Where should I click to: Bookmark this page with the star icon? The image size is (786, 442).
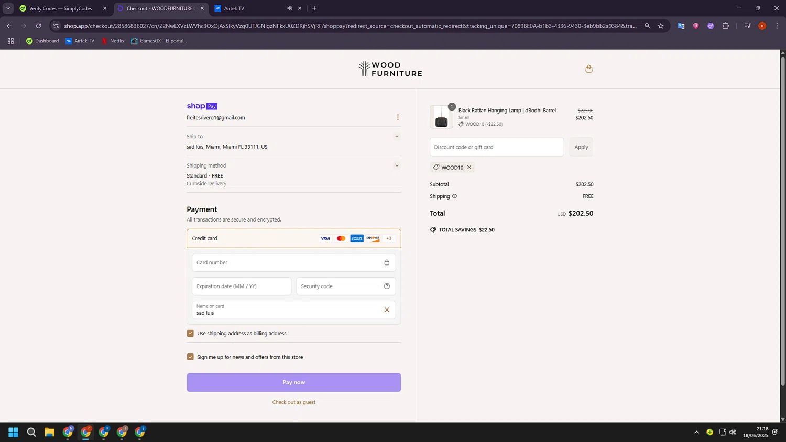661,26
